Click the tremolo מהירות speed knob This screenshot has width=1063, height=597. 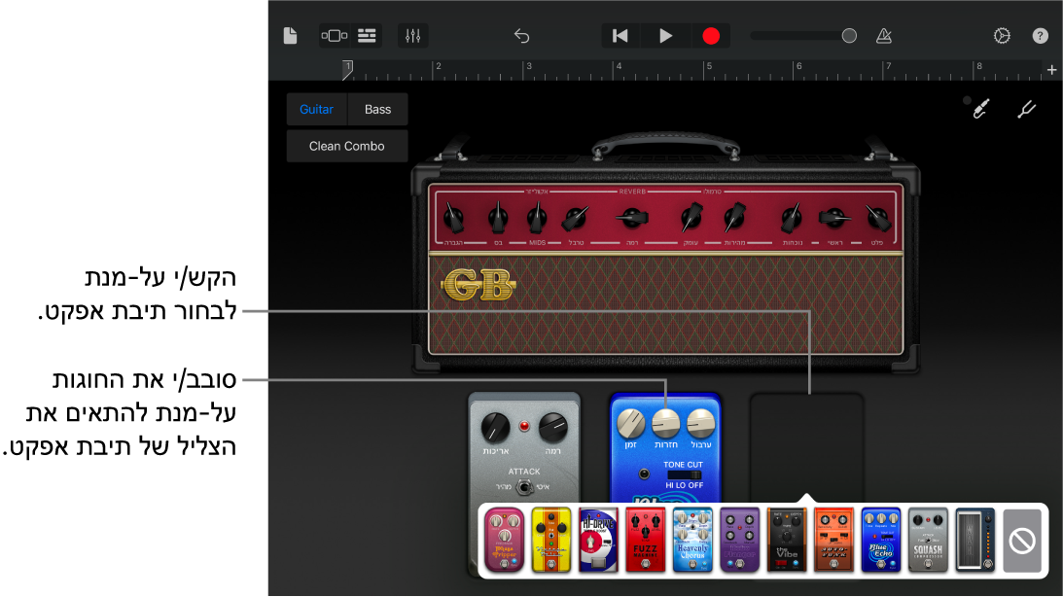point(734,218)
